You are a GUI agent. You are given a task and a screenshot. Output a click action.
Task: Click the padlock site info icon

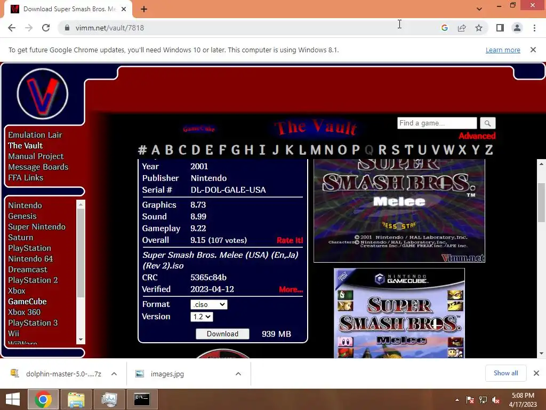click(67, 28)
